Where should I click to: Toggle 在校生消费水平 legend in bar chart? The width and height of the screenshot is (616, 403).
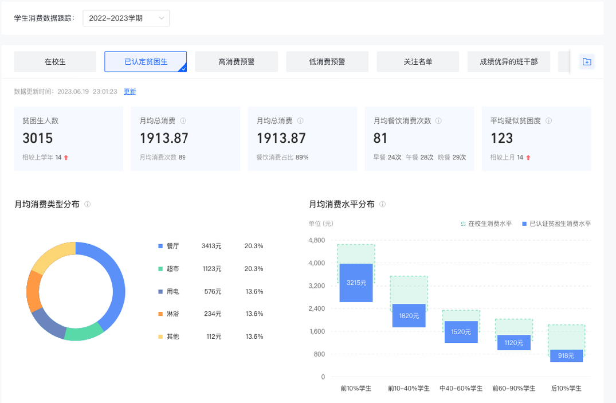tap(486, 224)
